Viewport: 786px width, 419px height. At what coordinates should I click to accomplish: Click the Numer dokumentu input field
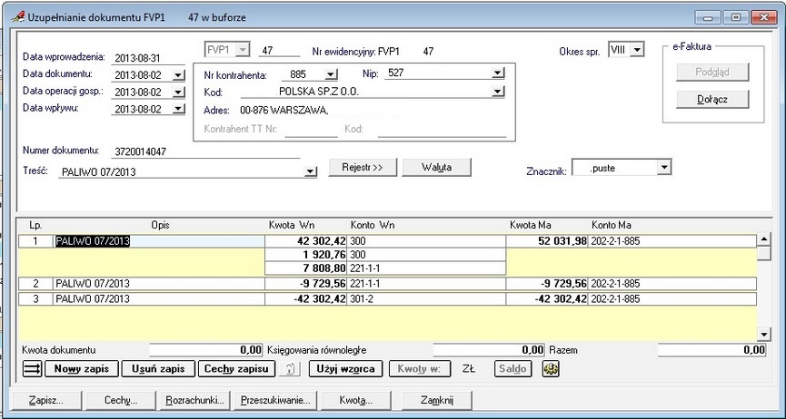(x=206, y=151)
